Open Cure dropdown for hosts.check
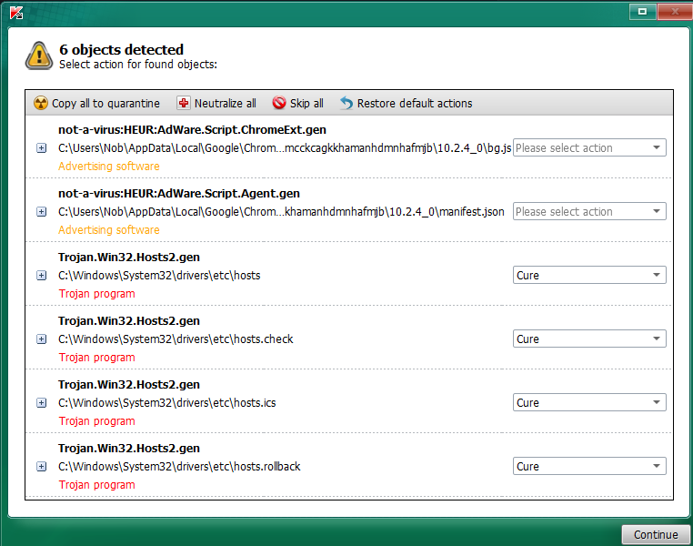 point(589,339)
